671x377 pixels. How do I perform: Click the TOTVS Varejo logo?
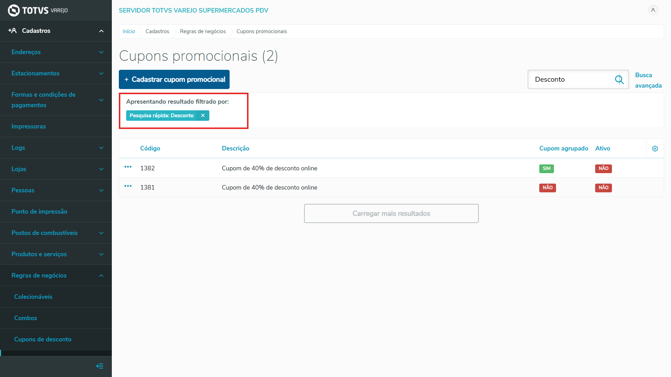pyautogui.click(x=38, y=10)
